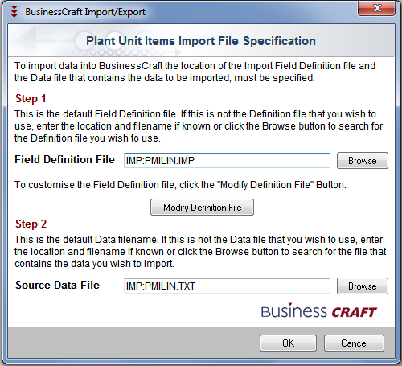Close the Import/Export dialog window
Image resolution: width=402 pixels, height=366 pixels.
376,8
